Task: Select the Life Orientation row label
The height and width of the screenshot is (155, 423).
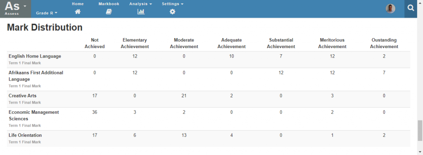Action: tap(25, 135)
